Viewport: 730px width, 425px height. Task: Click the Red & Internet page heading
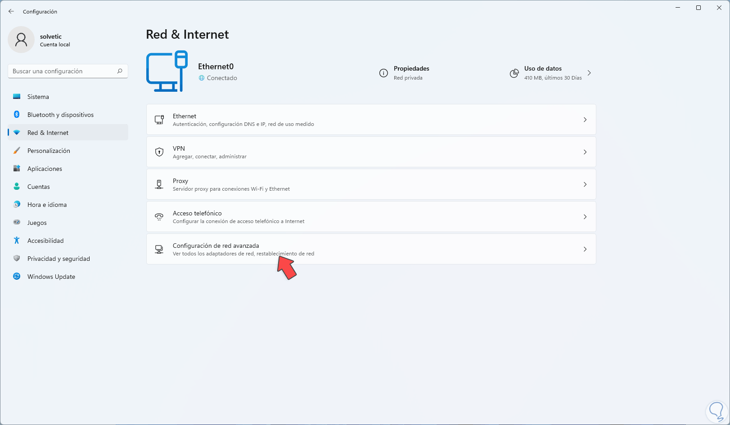[x=187, y=35]
